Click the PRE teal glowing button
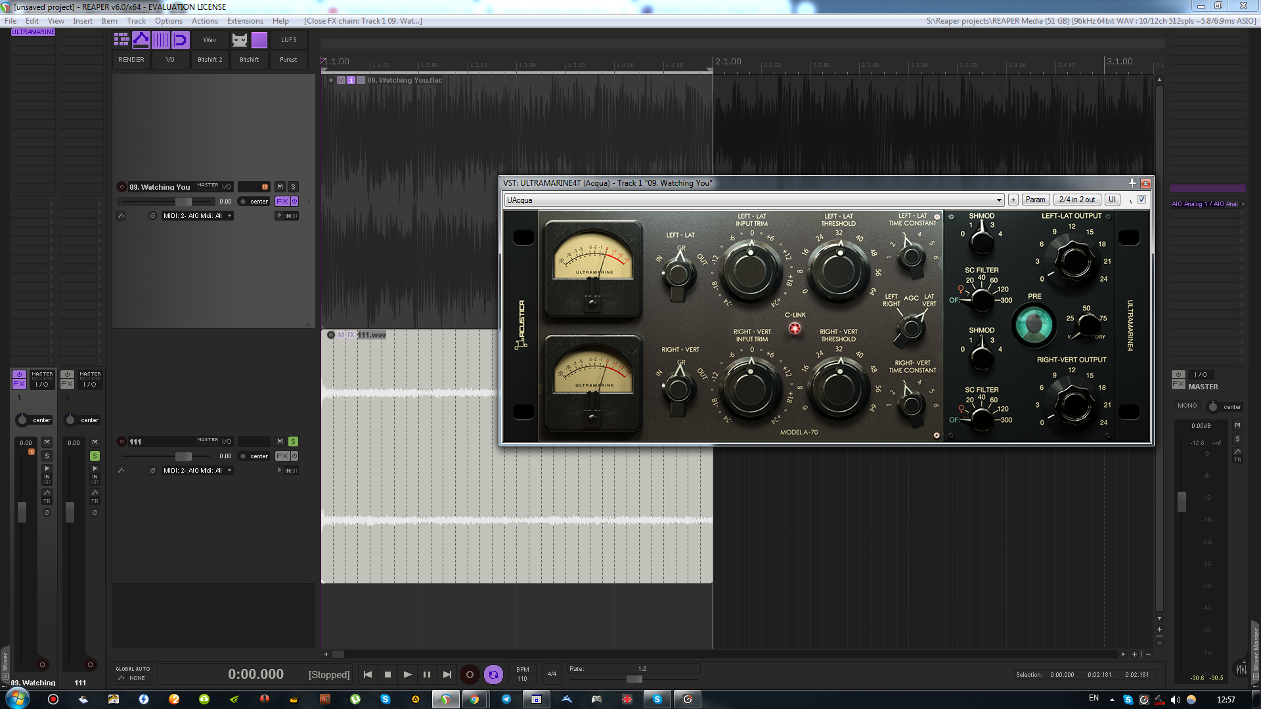1261x709 pixels. pyautogui.click(x=1033, y=325)
